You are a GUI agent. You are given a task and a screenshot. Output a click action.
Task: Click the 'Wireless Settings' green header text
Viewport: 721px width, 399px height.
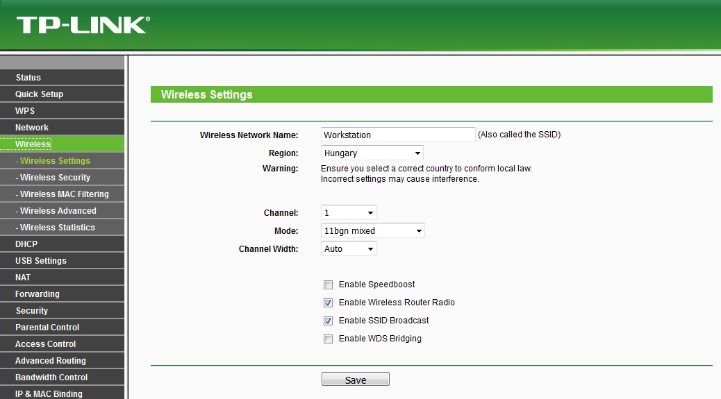[206, 94]
